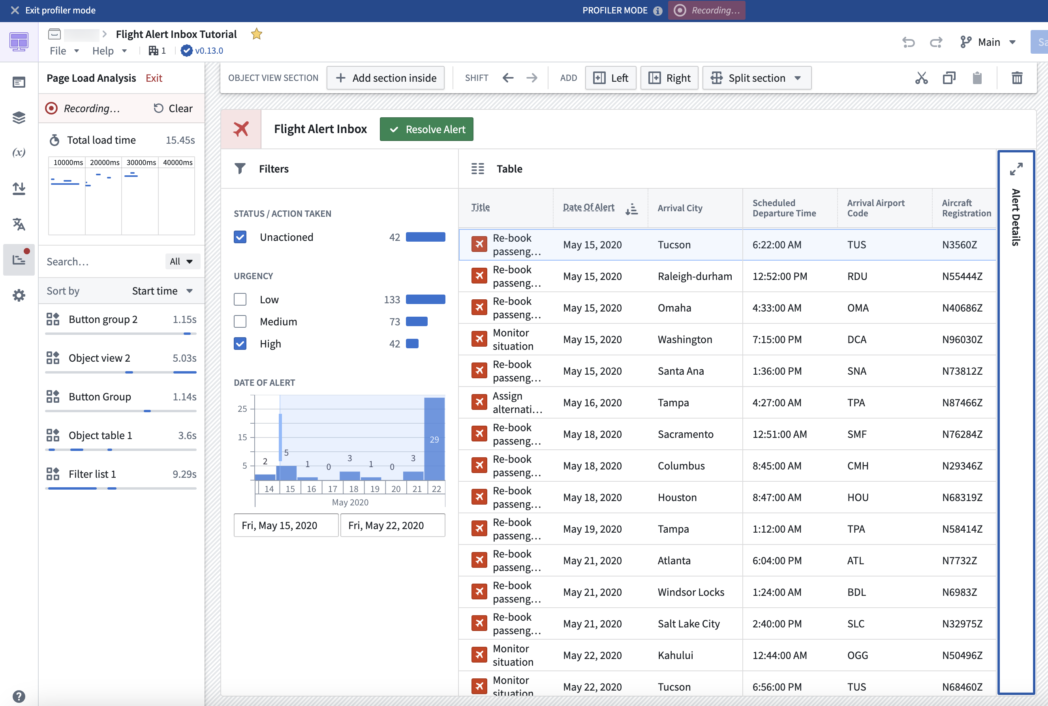Shift section right with the arrow

pyautogui.click(x=532, y=78)
